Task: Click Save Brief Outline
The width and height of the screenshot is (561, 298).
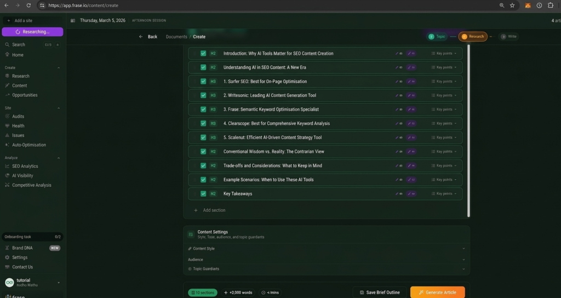Action: (x=379, y=293)
